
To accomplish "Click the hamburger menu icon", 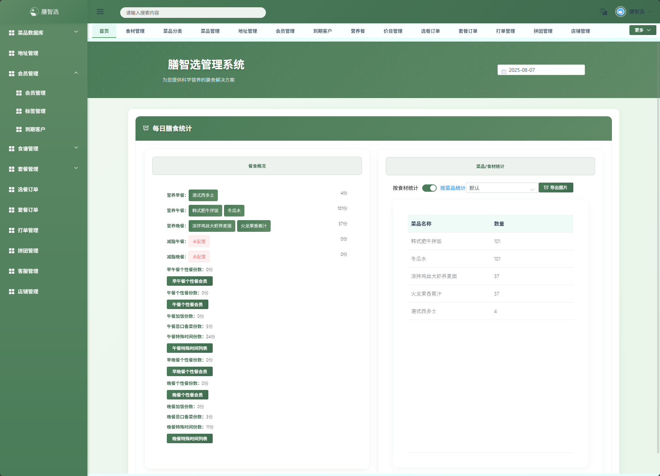I will coord(100,11).
